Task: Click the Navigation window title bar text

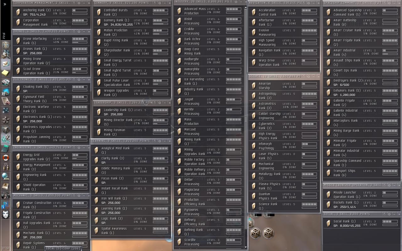Action: point(275,3)
